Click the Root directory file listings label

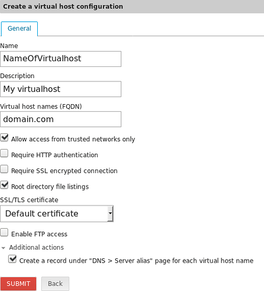(50, 187)
